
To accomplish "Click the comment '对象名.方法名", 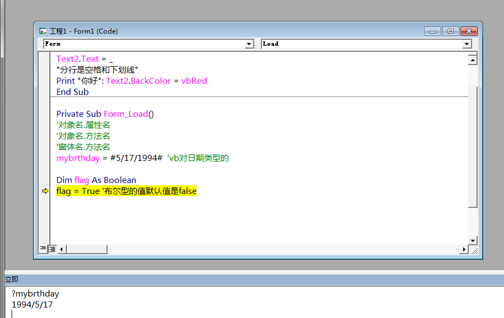I will [83, 136].
